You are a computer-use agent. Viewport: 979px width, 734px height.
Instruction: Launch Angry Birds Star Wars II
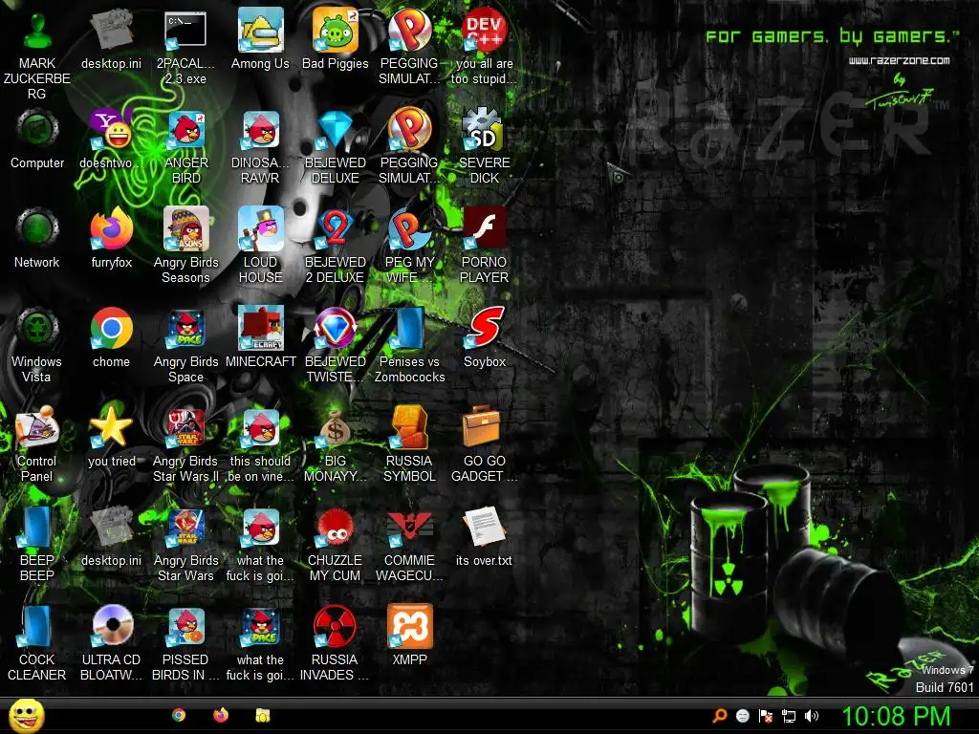pos(185,427)
